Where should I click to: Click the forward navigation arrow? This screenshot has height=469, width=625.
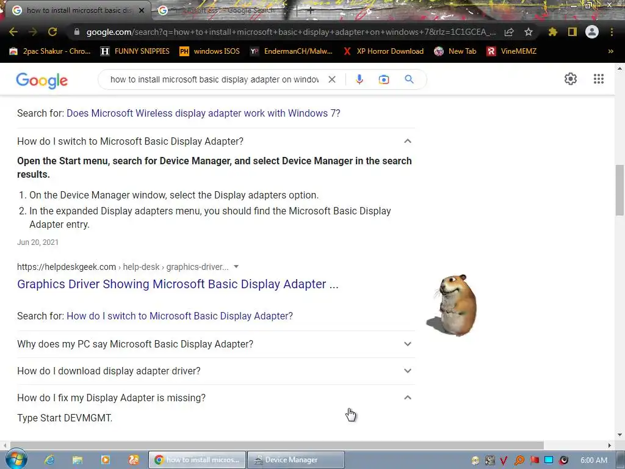click(33, 32)
